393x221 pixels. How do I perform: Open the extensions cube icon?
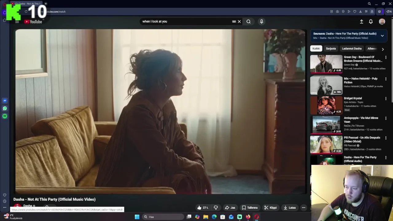(x=379, y=12)
